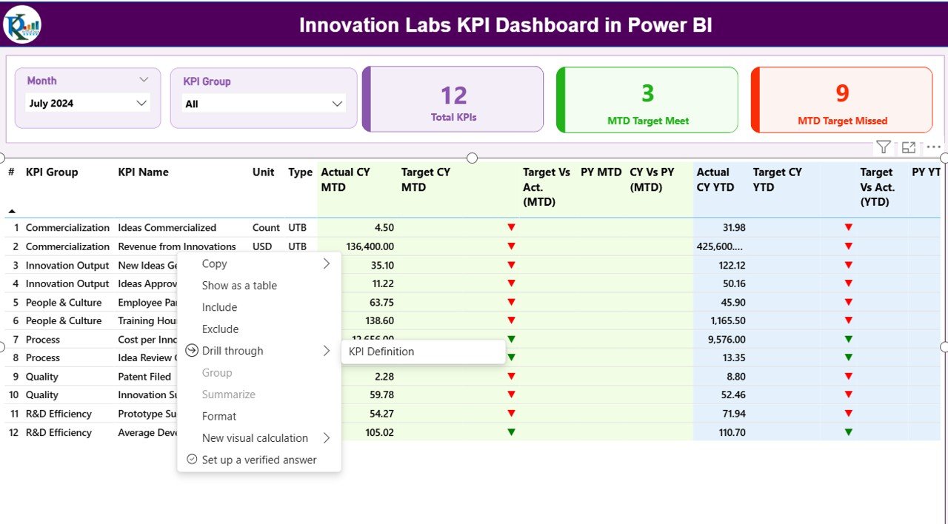The image size is (948, 524).
Task: Click the filter funnel icon above table
Action: pyautogui.click(x=883, y=147)
